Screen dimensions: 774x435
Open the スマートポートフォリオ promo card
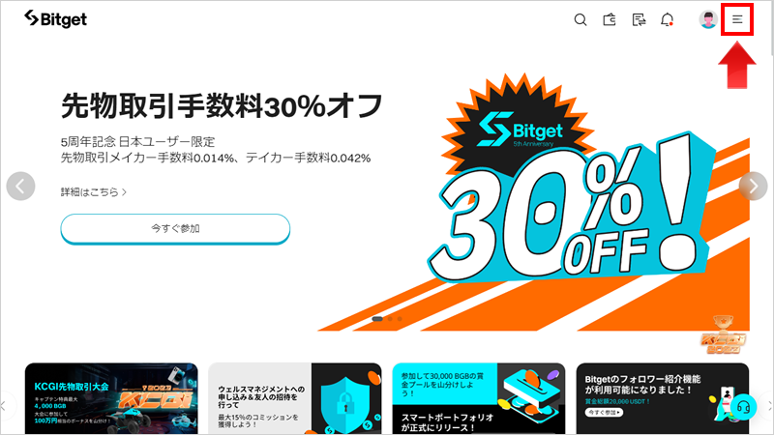point(479,398)
